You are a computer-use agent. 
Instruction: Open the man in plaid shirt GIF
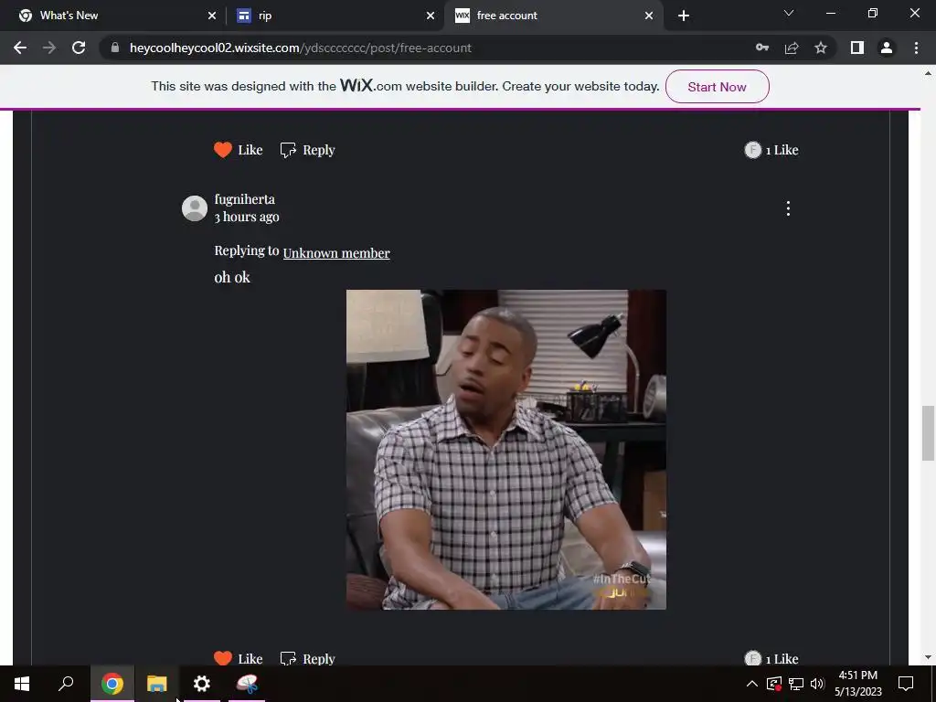pos(506,450)
